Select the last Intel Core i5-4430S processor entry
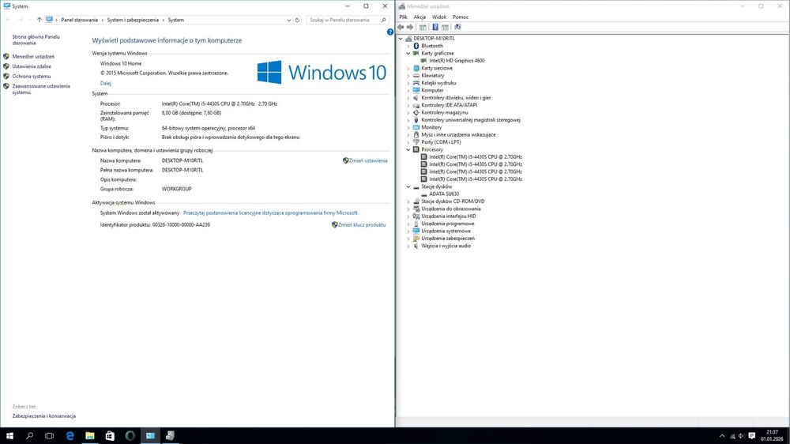The height and width of the screenshot is (444, 790). coord(475,179)
